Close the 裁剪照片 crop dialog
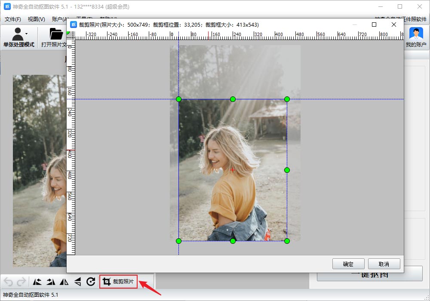This screenshot has height=301, width=430. click(394, 25)
